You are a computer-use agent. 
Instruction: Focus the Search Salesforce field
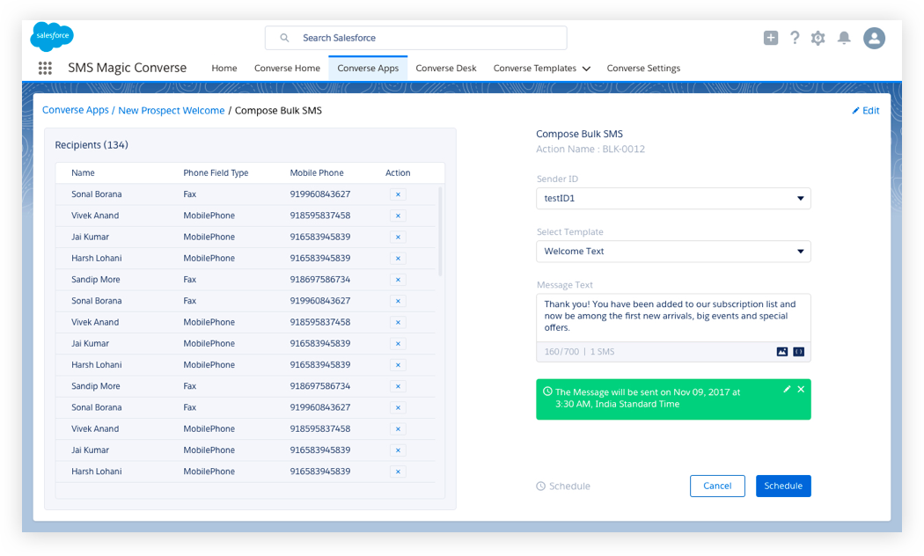pos(416,38)
